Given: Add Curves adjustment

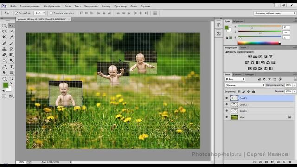Looking at the screenshot, I should (260, 57).
